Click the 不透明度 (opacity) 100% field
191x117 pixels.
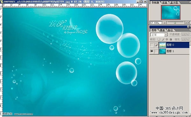click(x=185, y=34)
